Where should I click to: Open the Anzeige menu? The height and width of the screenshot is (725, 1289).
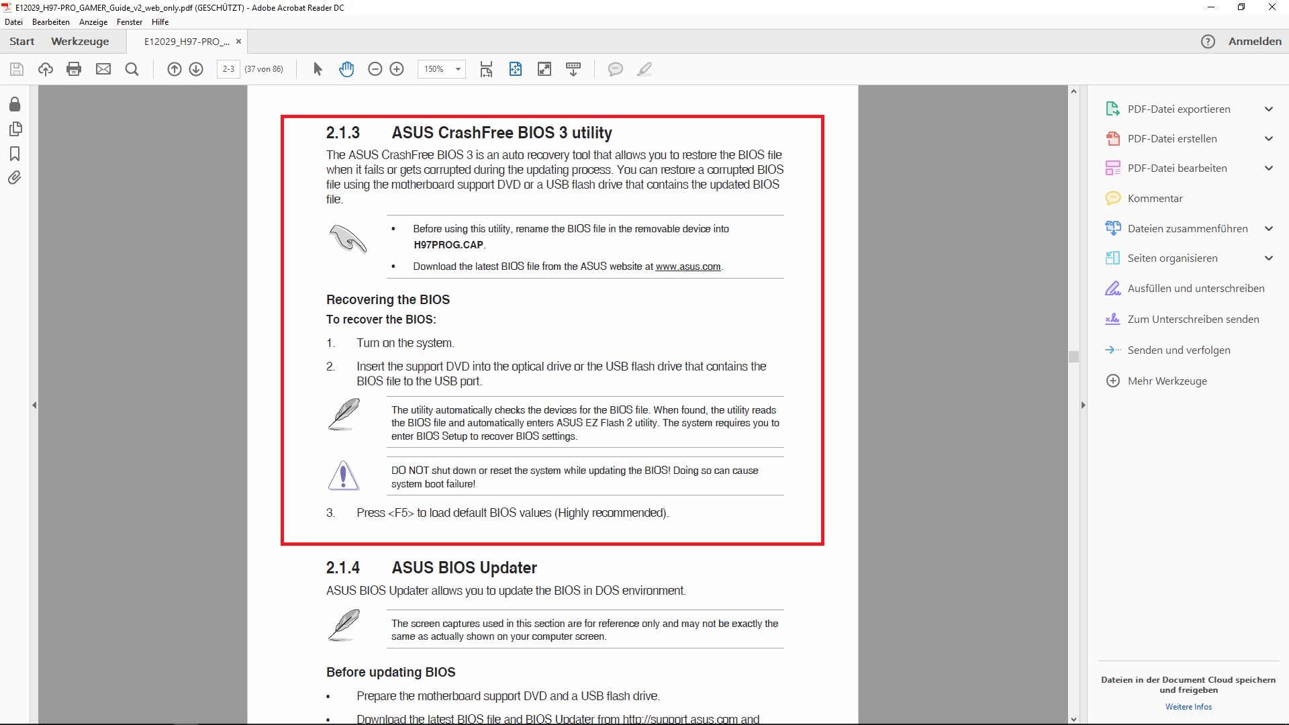[x=93, y=22]
